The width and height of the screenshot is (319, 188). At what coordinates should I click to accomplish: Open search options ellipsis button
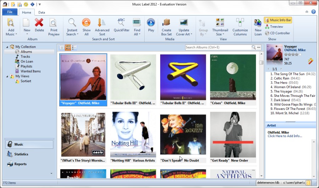click(x=259, y=47)
